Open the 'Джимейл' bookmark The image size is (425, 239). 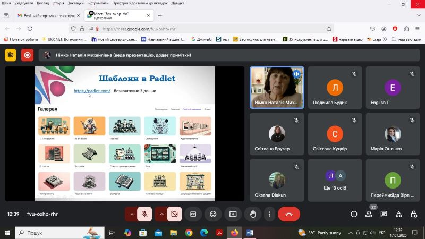(x=202, y=39)
